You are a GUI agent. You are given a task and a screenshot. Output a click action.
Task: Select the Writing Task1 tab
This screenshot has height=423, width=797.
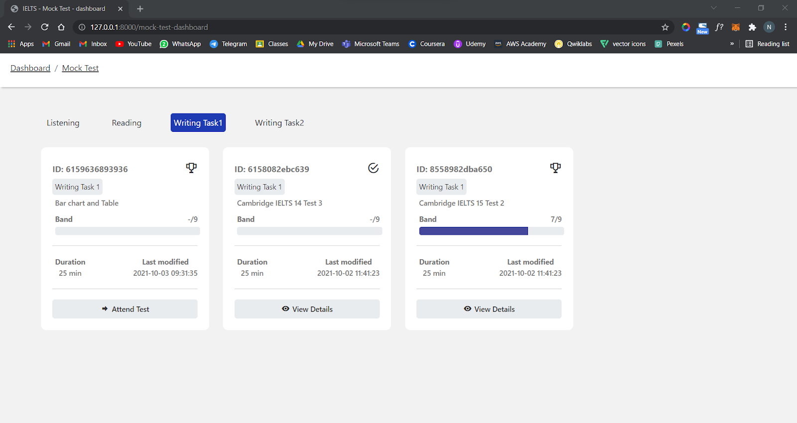tap(198, 123)
